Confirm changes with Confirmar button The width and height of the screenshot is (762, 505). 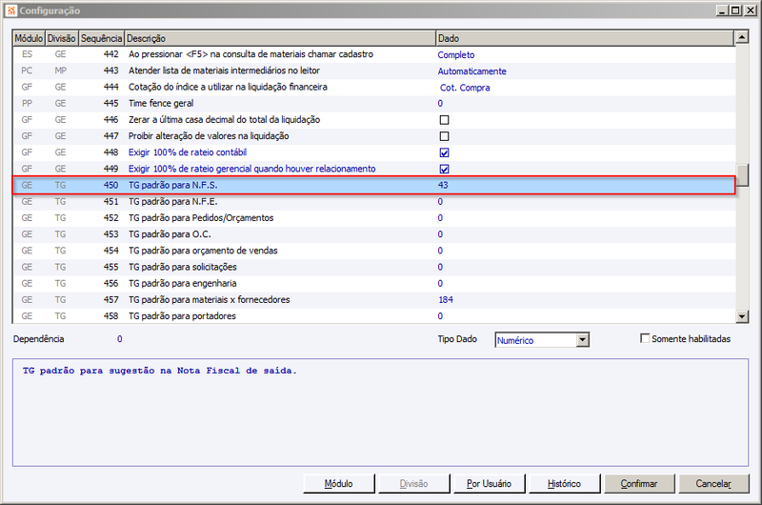tap(639, 484)
